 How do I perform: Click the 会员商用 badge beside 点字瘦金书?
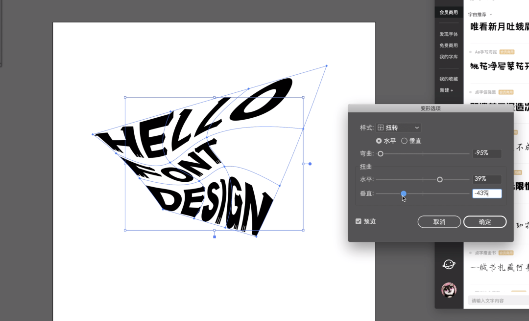(x=506, y=253)
